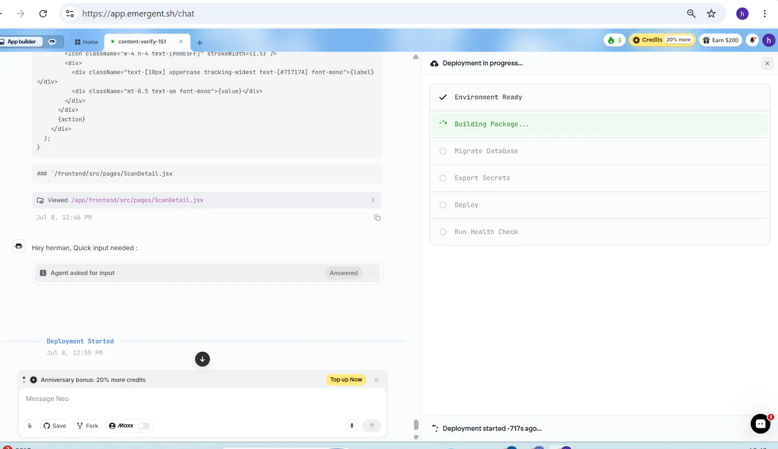Click the App builder button
This screenshot has height=449, width=778.
(21, 42)
